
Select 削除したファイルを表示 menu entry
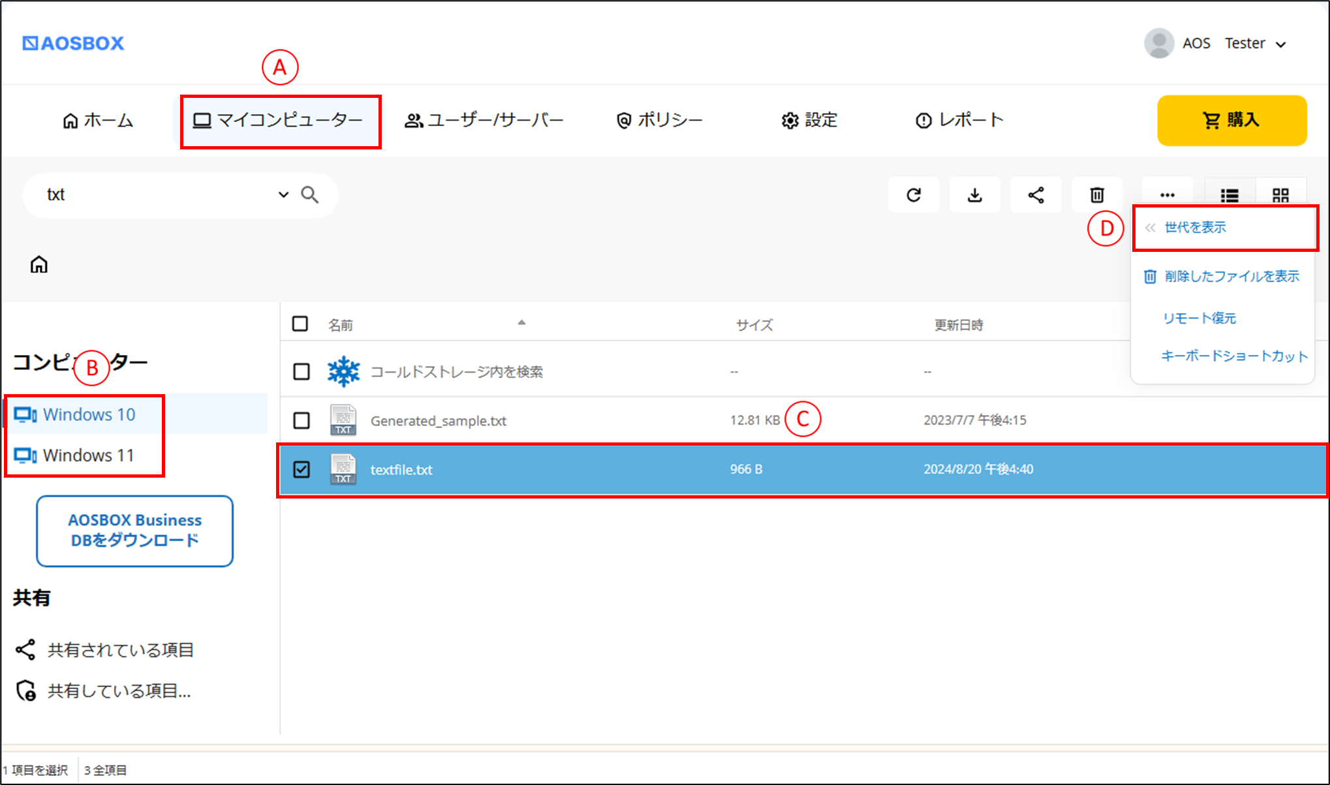pyautogui.click(x=1222, y=277)
